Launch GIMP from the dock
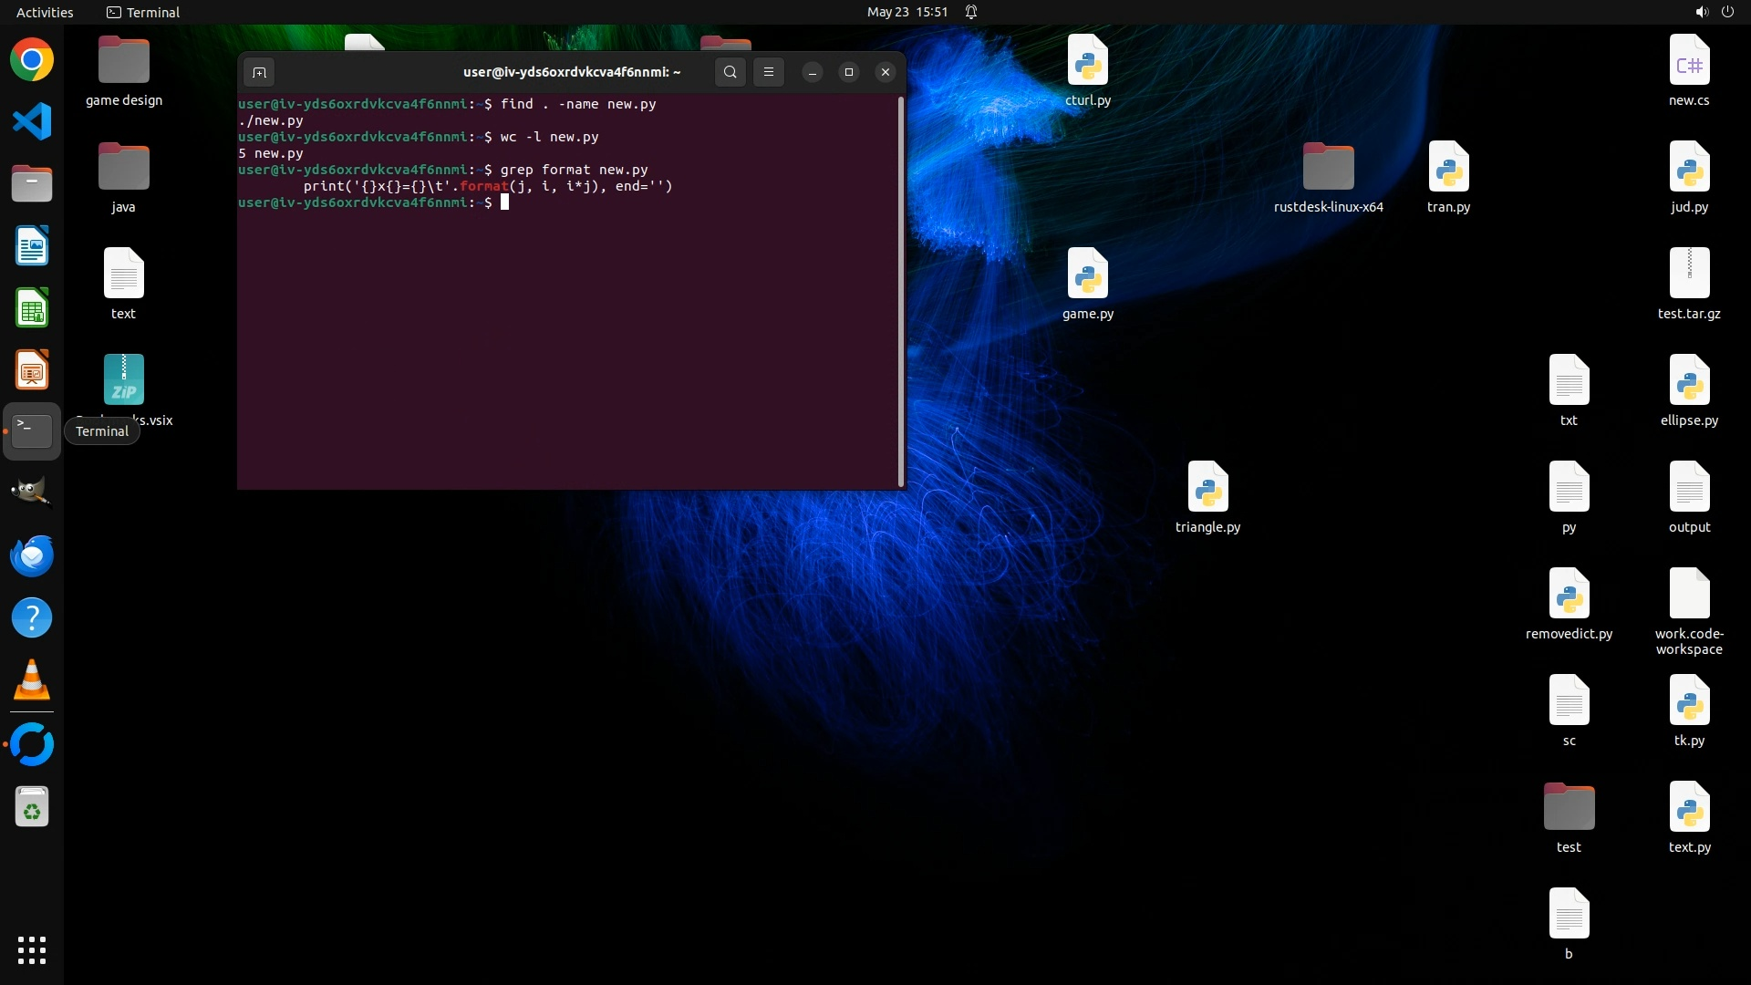This screenshot has height=985, width=1751. coord(32,493)
